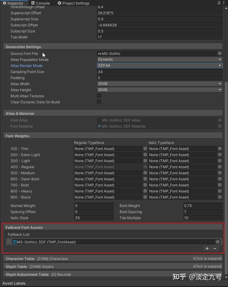Expand the Character Table section
The height and width of the screenshot is (287, 228).
113,259
